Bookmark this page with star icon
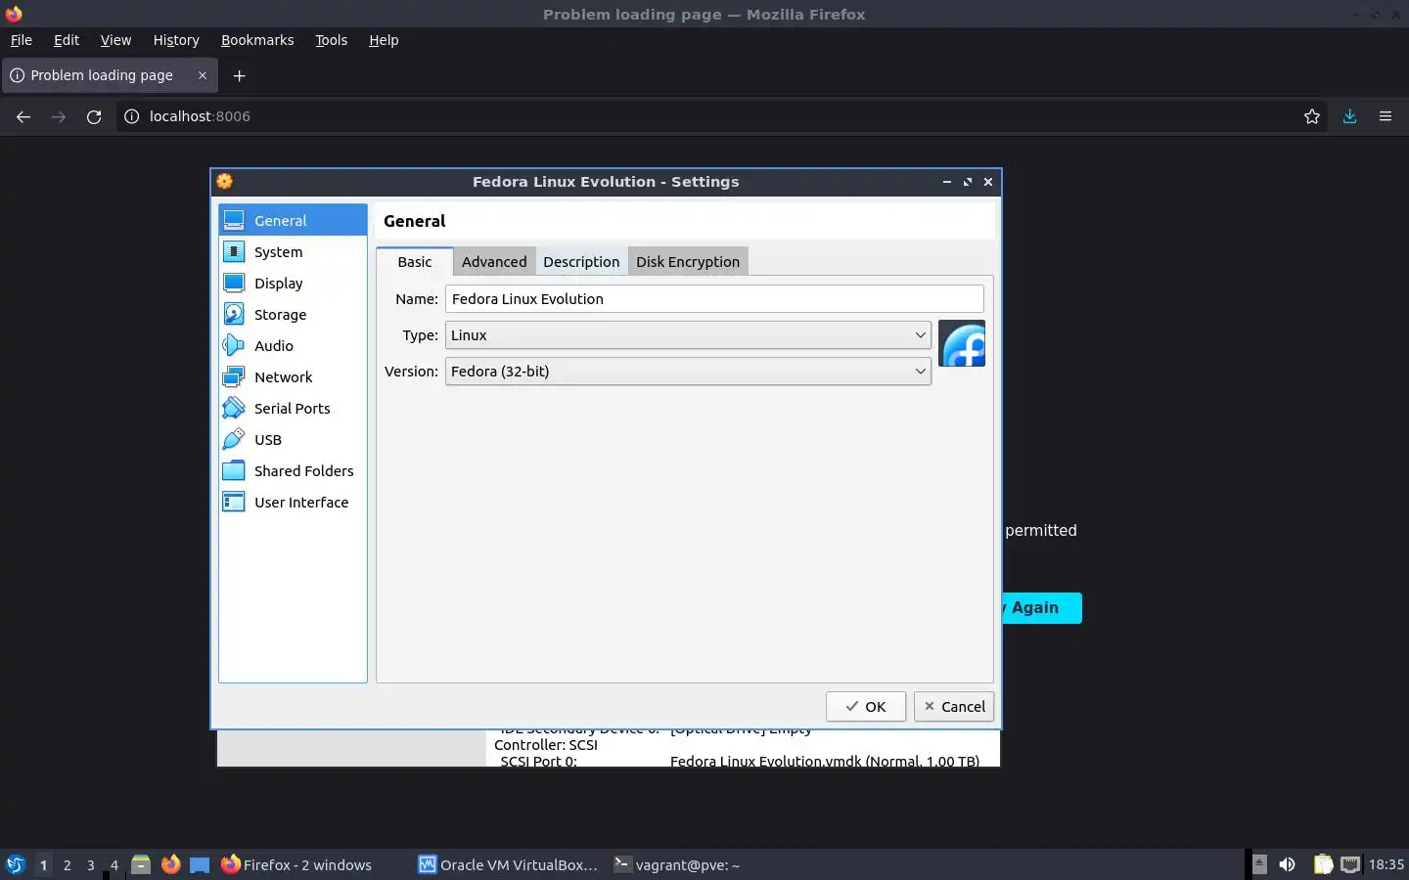This screenshot has height=880, width=1409. click(x=1312, y=116)
